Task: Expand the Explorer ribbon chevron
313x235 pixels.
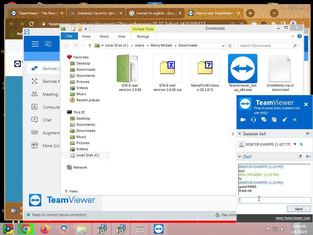Action: click(x=293, y=36)
